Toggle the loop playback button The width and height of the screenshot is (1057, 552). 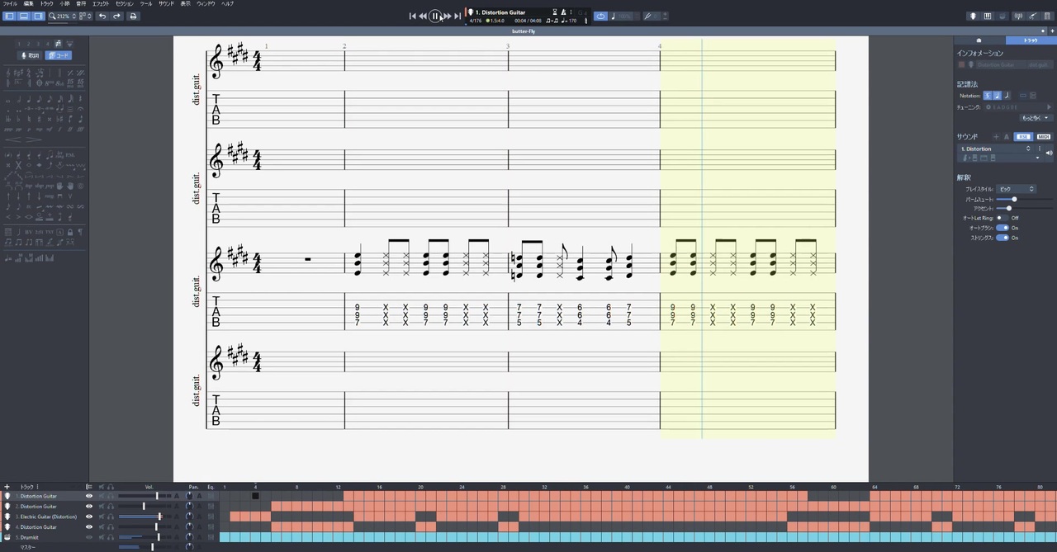click(x=600, y=17)
